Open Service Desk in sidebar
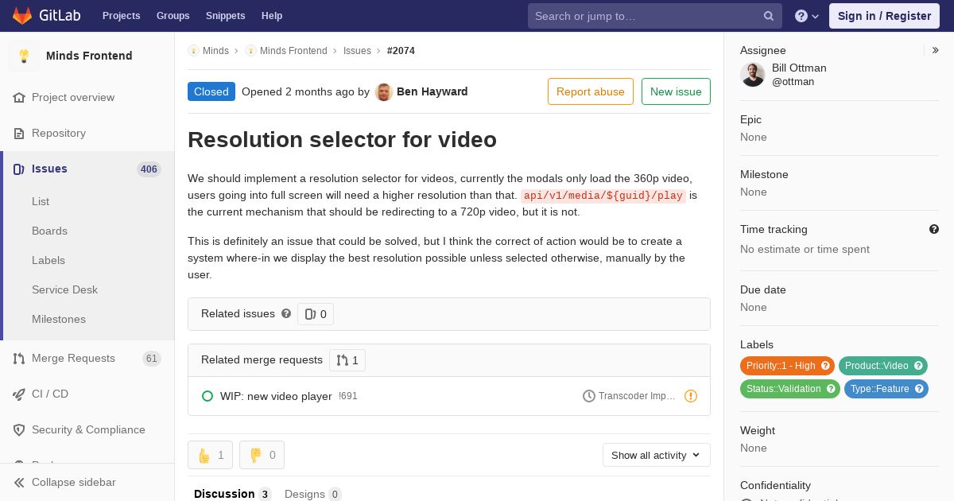The height and width of the screenshot is (501, 954). tap(64, 289)
